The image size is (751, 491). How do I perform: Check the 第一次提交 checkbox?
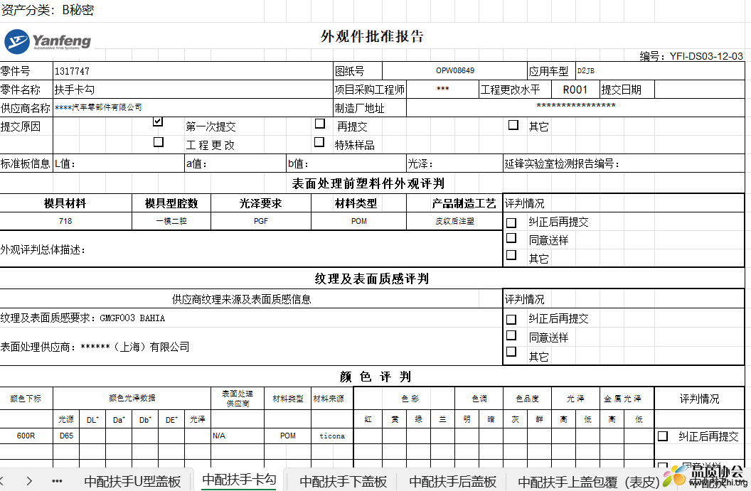click(x=158, y=122)
